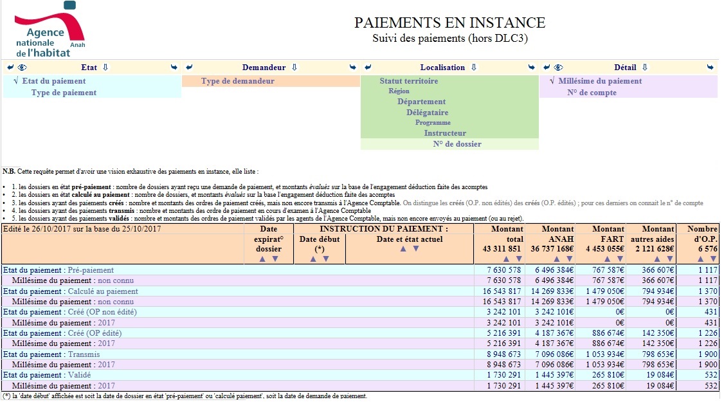This screenshot has width=724, height=402.
Task: Click the back arrow icon in Localisation header
Action: [368, 68]
